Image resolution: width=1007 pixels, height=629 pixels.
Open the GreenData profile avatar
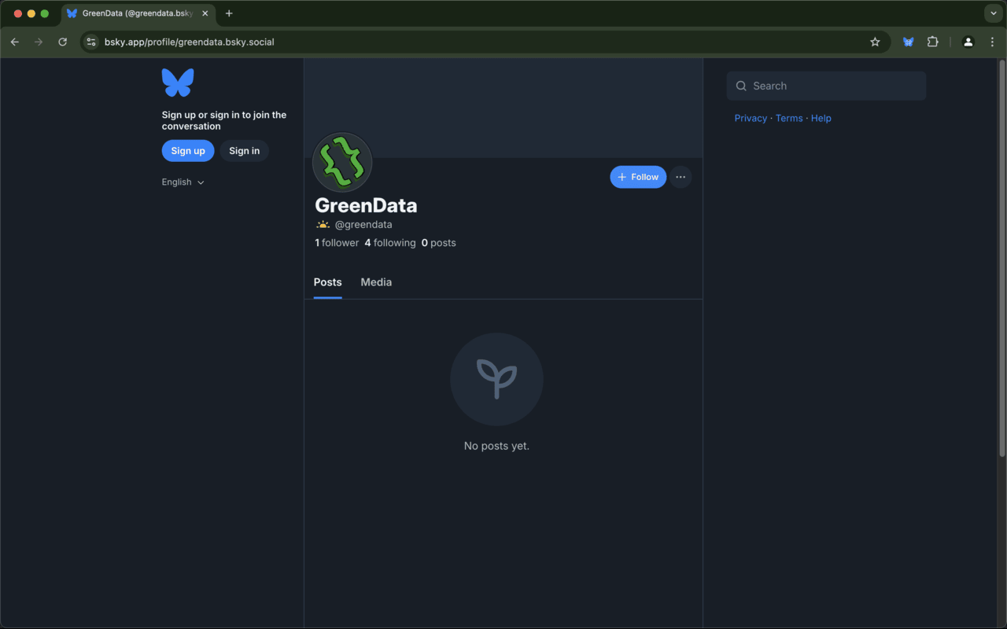click(x=342, y=162)
